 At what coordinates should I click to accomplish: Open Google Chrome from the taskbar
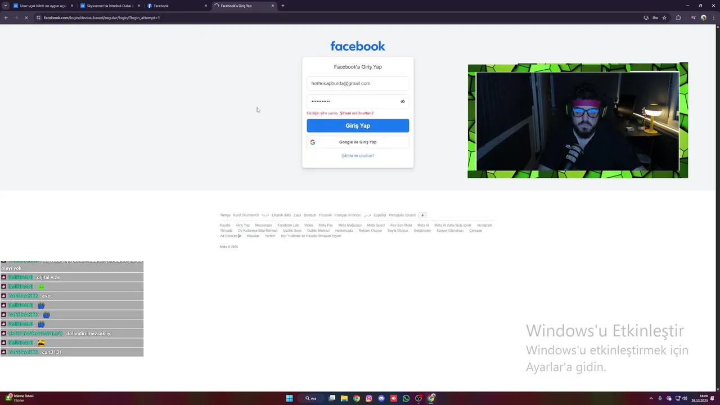click(x=357, y=398)
